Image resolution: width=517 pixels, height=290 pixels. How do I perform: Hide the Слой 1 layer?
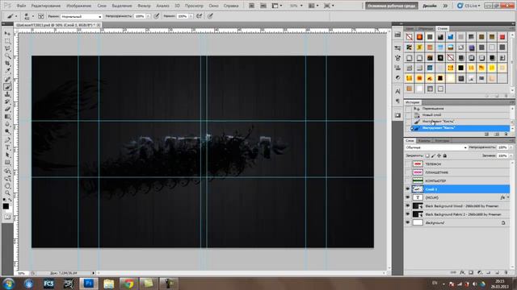pyautogui.click(x=407, y=189)
